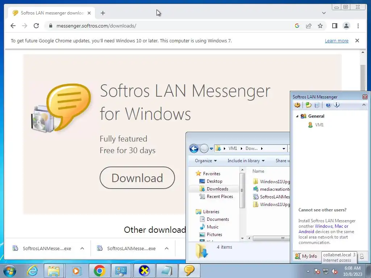The width and height of the screenshot is (371, 278).
Task: Open the Mac link in Softros Messenger
Action: click(x=339, y=226)
